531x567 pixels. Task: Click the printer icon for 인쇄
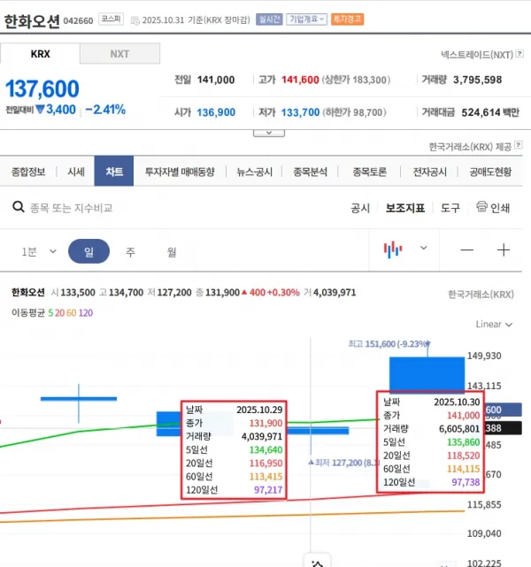coord(481,207)
